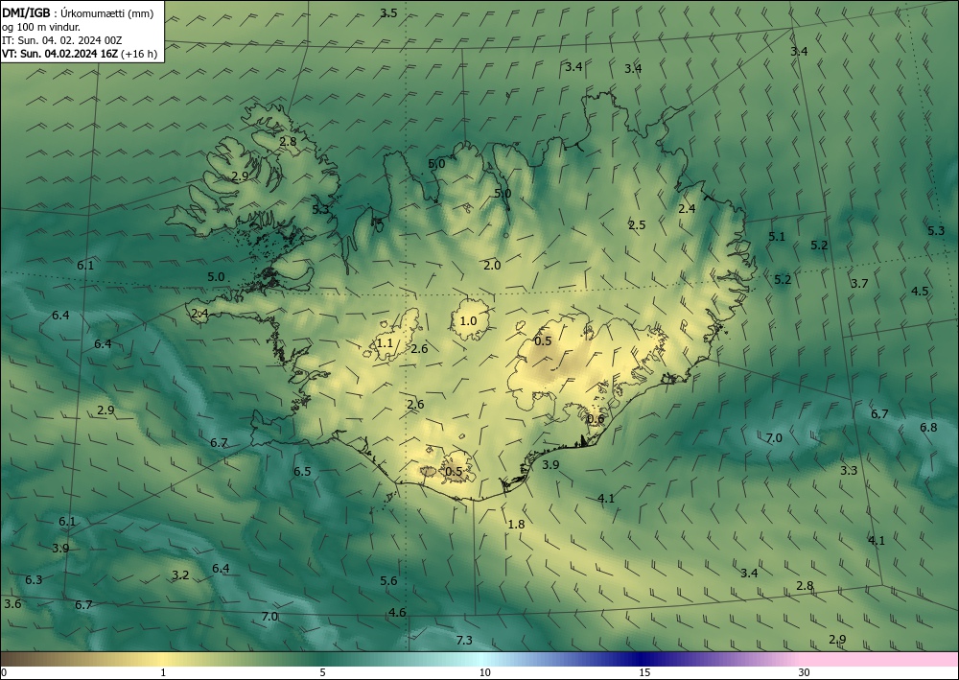Click the 5.1 value on the map

pyautogui.click(x=777, y=237)
